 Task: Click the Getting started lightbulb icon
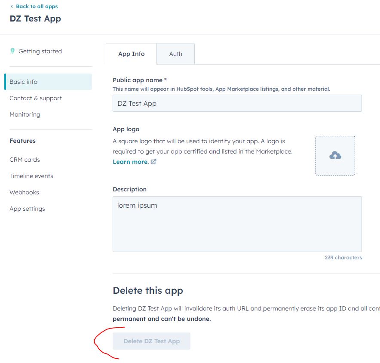pyautogui.click(x=12, y=51)
